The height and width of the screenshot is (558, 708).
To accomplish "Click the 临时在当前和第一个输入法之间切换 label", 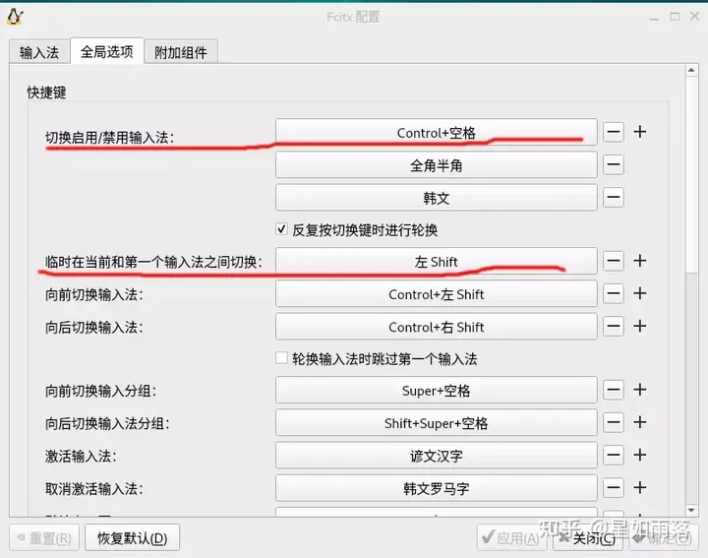I will (x=153, y=262).
